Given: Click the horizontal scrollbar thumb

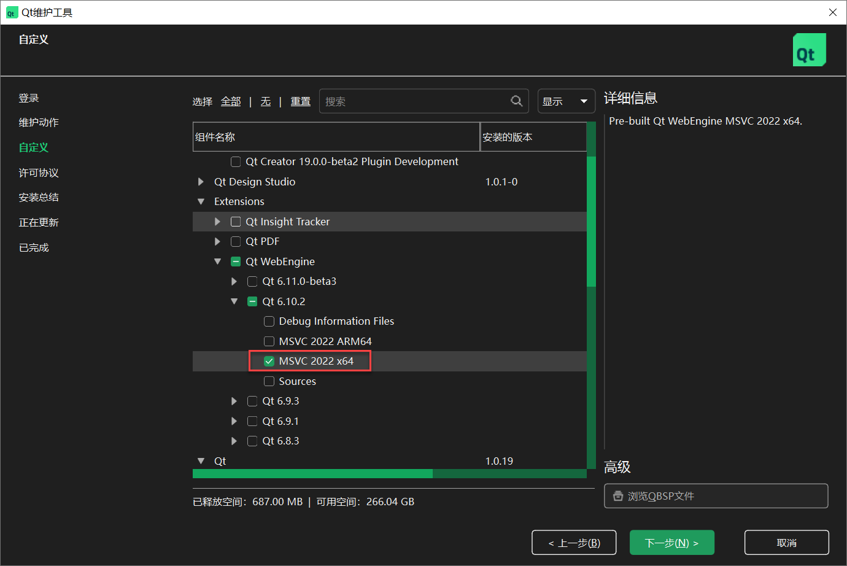Looking at the screenshot, I should [312, 473].
